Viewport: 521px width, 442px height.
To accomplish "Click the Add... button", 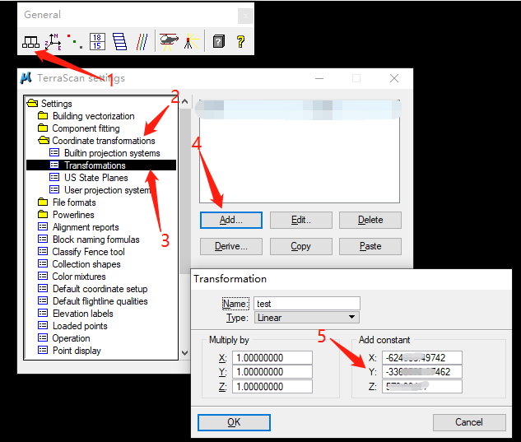I will click(x=231, y=220).
